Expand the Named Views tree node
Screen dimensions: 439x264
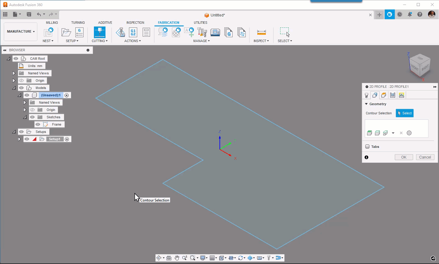coord(13,73)
